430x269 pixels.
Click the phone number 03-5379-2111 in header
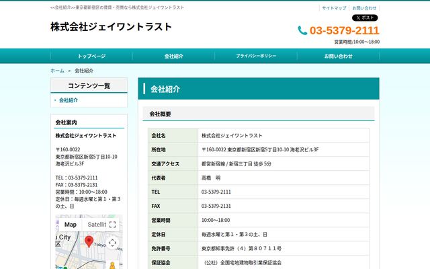[x=345, y=30]
